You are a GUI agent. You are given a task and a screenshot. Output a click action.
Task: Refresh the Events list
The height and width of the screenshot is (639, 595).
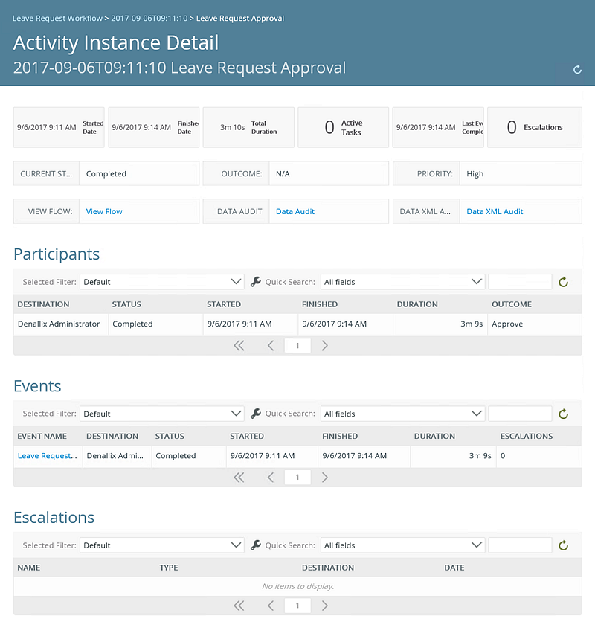click(563, 414)
